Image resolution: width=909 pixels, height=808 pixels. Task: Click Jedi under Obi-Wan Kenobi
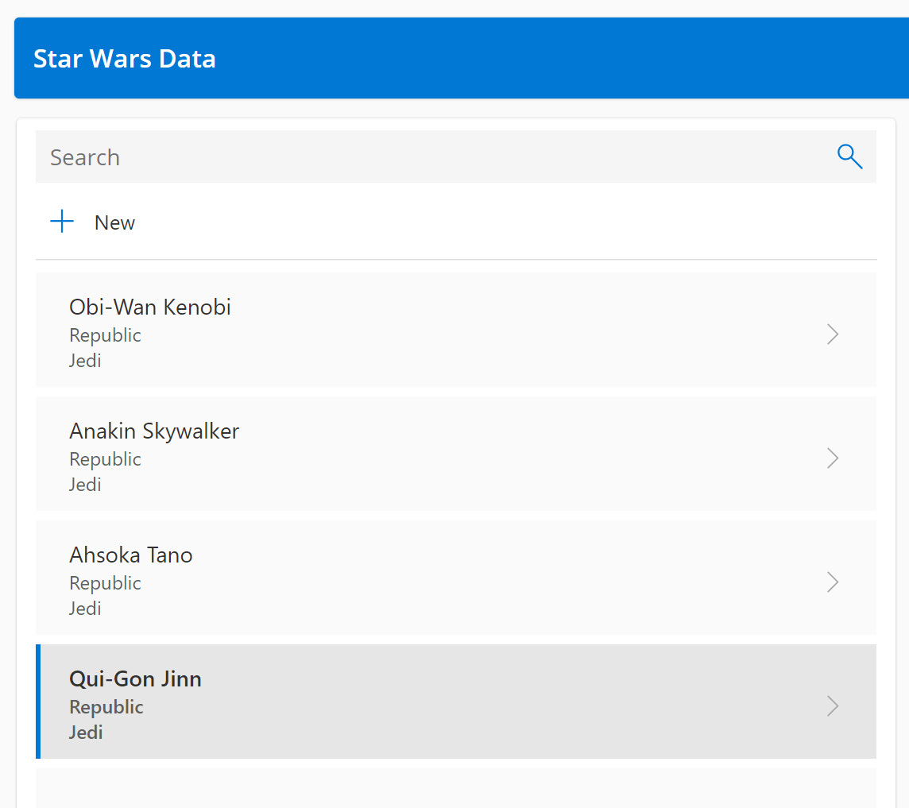tap(85, 361)
